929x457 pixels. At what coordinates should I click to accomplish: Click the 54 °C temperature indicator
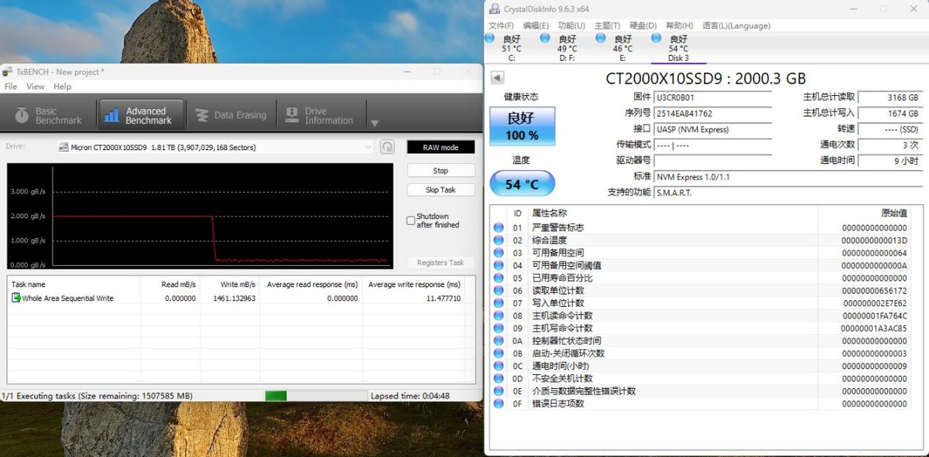(522, 184)
